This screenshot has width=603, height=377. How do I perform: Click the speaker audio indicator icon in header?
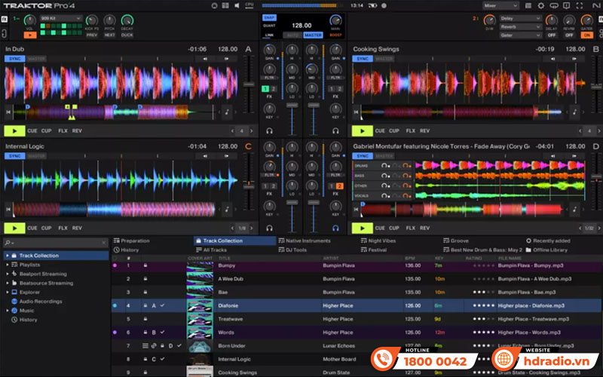tap(237, 5)
